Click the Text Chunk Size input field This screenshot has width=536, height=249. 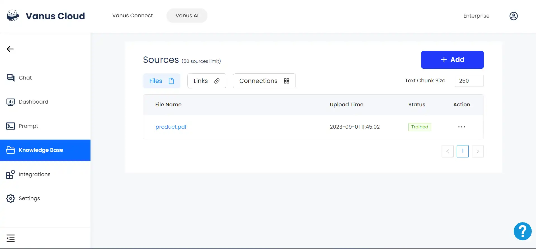point(469,81)
